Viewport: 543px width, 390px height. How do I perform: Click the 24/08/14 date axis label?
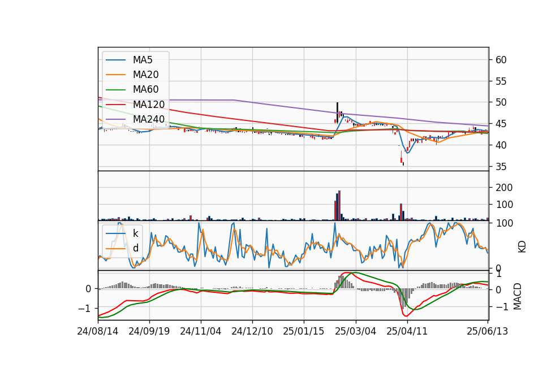[x=98, y=331]
